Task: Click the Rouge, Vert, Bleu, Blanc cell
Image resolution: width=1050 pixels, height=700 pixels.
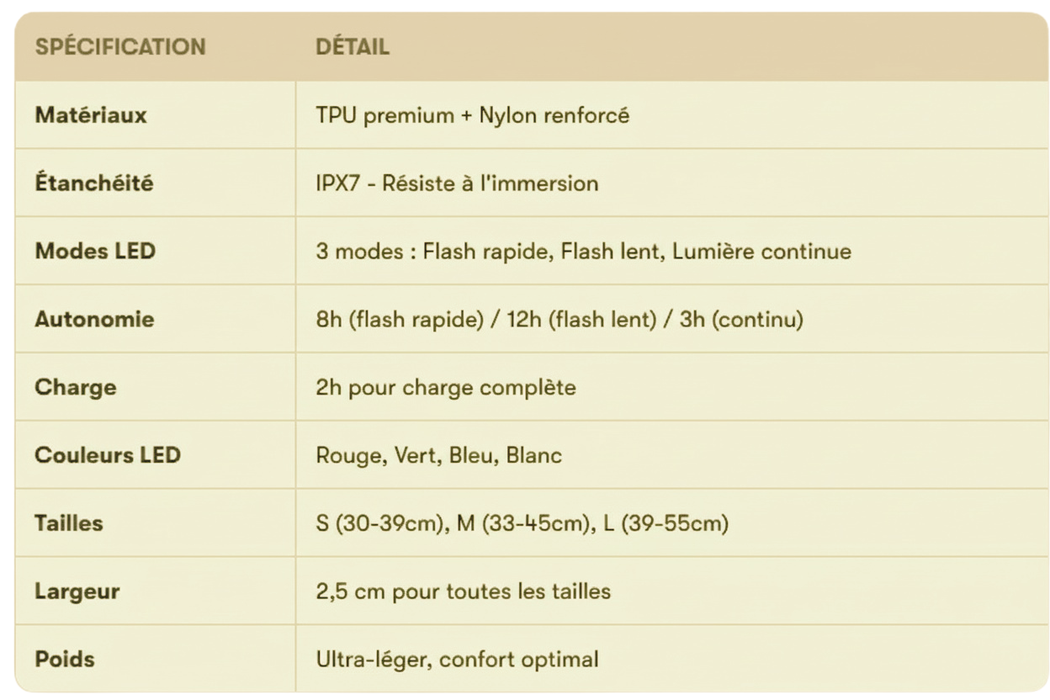Action: pos(438,455)
